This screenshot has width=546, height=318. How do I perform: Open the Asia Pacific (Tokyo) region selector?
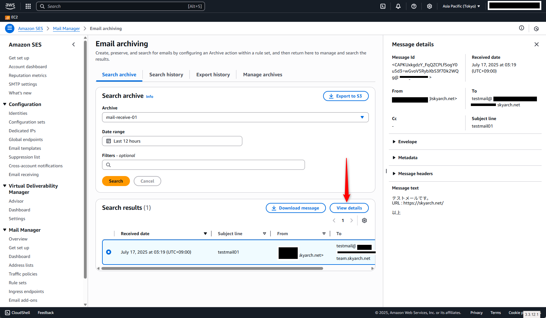[461, 6]
